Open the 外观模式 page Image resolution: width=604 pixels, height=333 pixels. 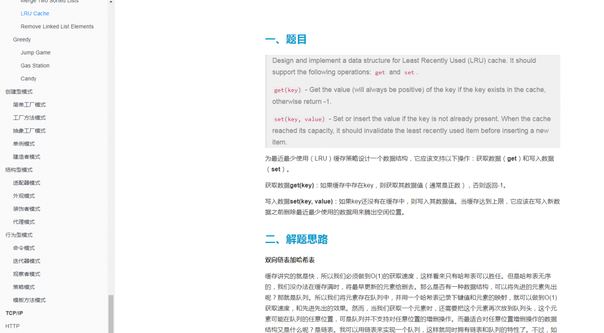[x=24, y=196]
